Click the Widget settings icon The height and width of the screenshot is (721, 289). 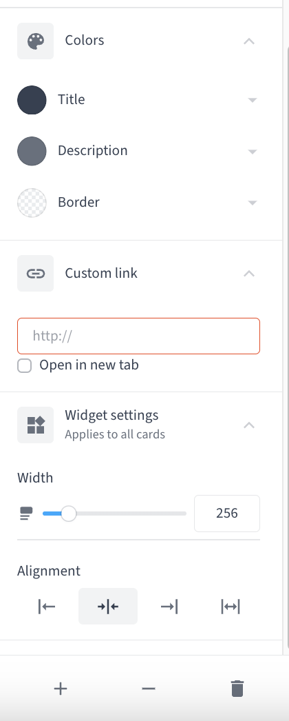click(35, 425)
